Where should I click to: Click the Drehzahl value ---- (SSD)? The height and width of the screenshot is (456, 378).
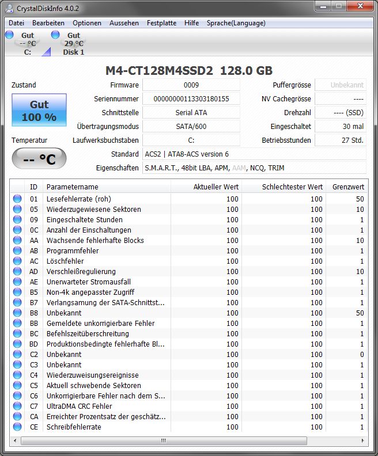(x=341, y=112)
